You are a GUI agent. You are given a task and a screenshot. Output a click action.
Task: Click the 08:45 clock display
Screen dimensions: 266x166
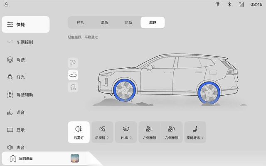[256, 5]
